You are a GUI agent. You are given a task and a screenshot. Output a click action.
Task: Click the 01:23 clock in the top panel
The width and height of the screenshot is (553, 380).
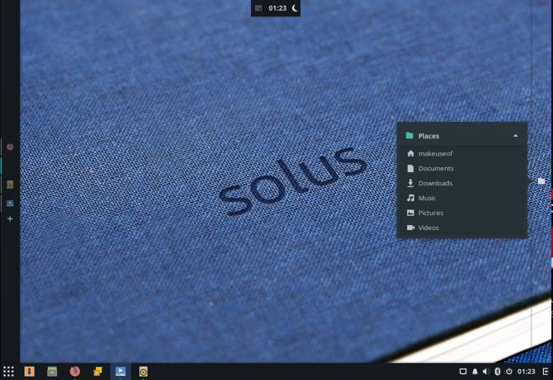coord(277,7)
